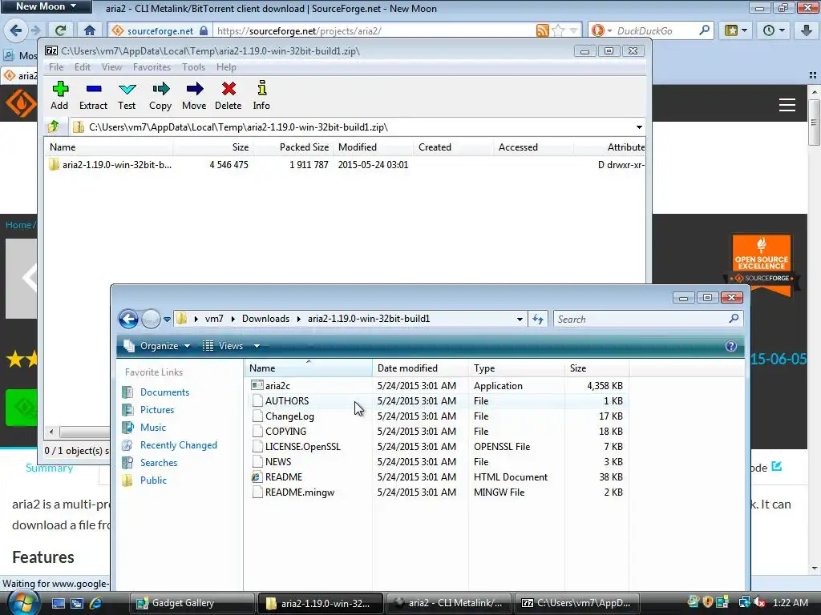Open the Favorites menu in 7-Zip
821x615 pixels.
coord(152,67)
